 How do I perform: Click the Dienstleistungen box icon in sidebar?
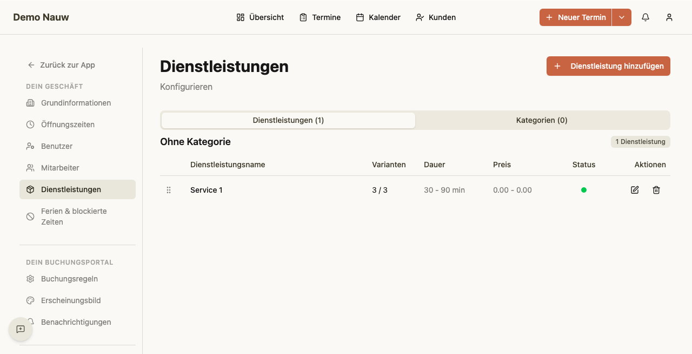point(30,189)
